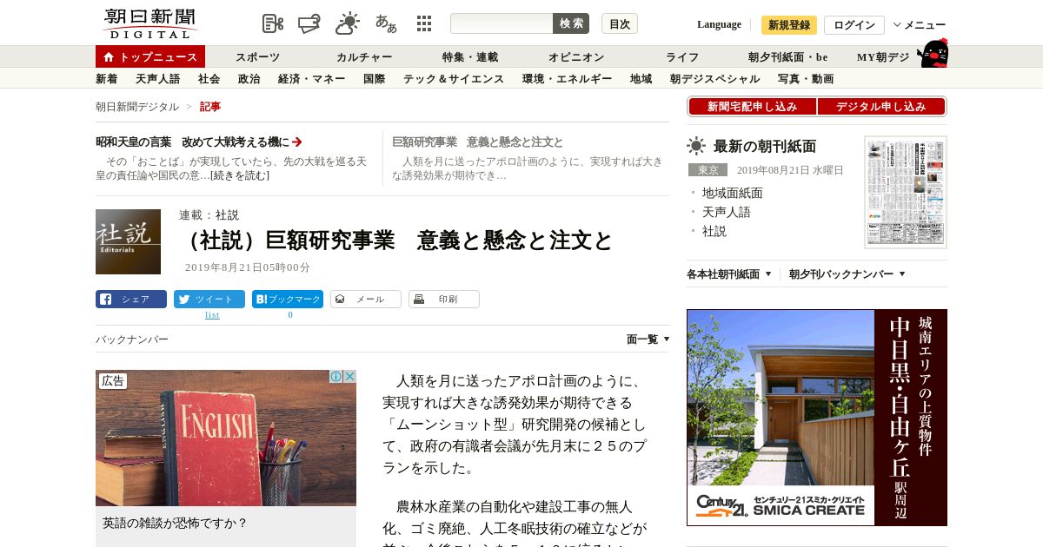Click into the search input field
The width and height of the screenshot is (1043, 547).
click(502, 23)
